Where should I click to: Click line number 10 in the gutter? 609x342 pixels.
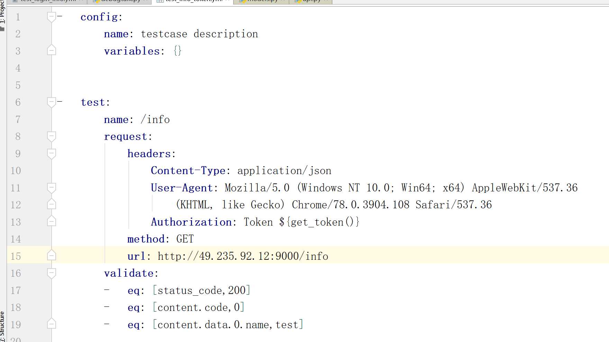[x=16, y=171]
